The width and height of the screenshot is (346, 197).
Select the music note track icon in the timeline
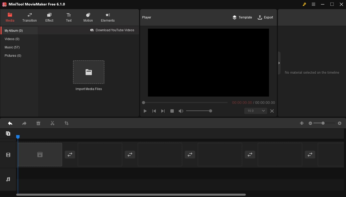[8, 179]
